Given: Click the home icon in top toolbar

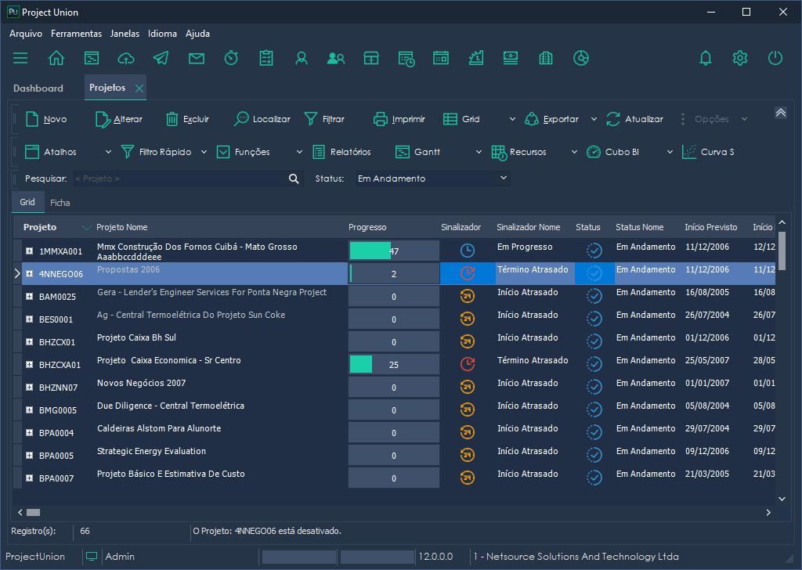Looking at the screenshot, I should coord(56,58).
